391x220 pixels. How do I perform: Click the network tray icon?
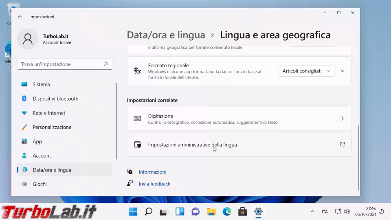click(338, 211)
